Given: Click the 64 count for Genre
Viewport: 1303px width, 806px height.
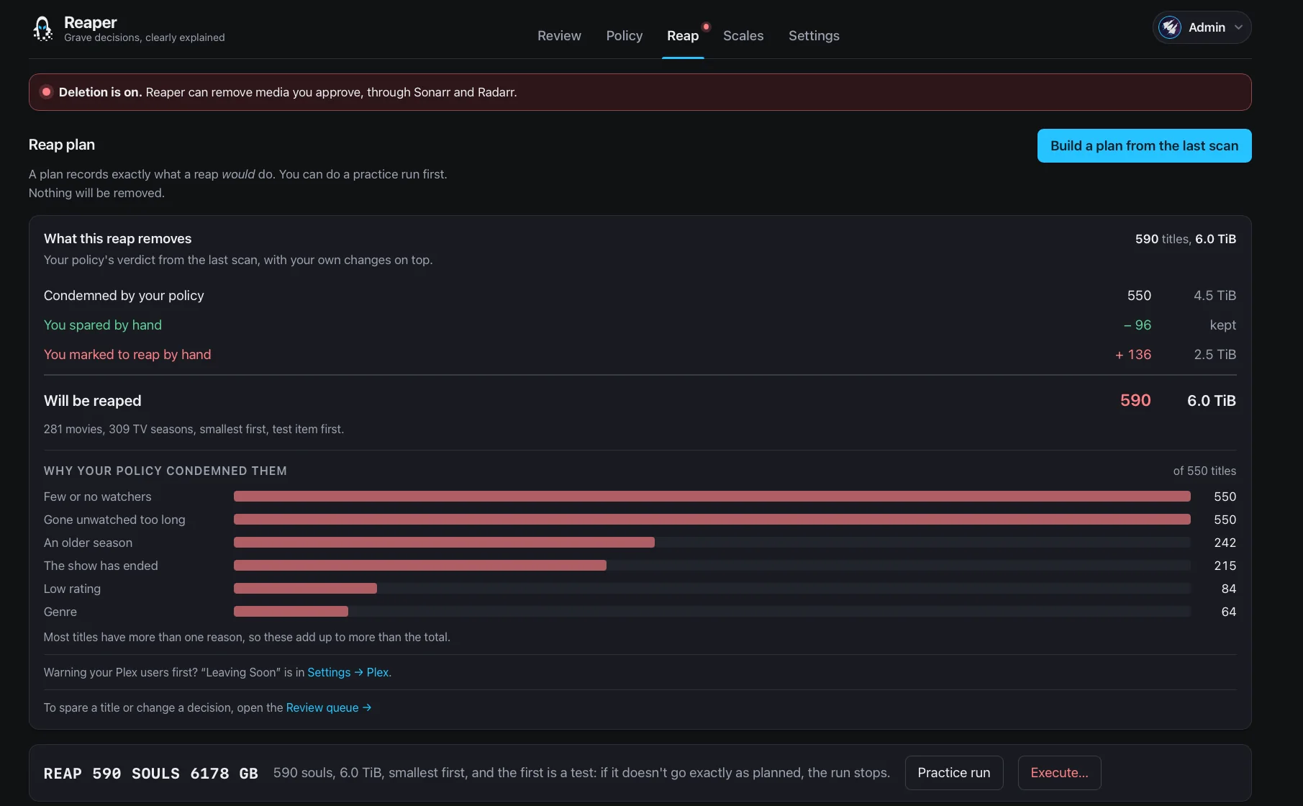Looking at the screenshot, I should 1229,612.
